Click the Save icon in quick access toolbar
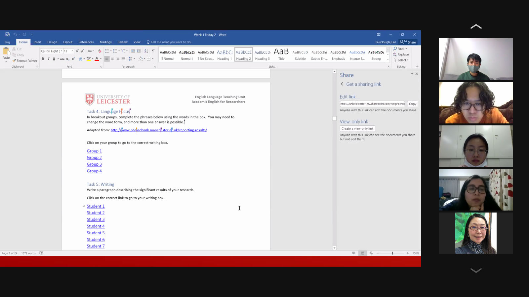529x297 pixels. click(7, 34)
